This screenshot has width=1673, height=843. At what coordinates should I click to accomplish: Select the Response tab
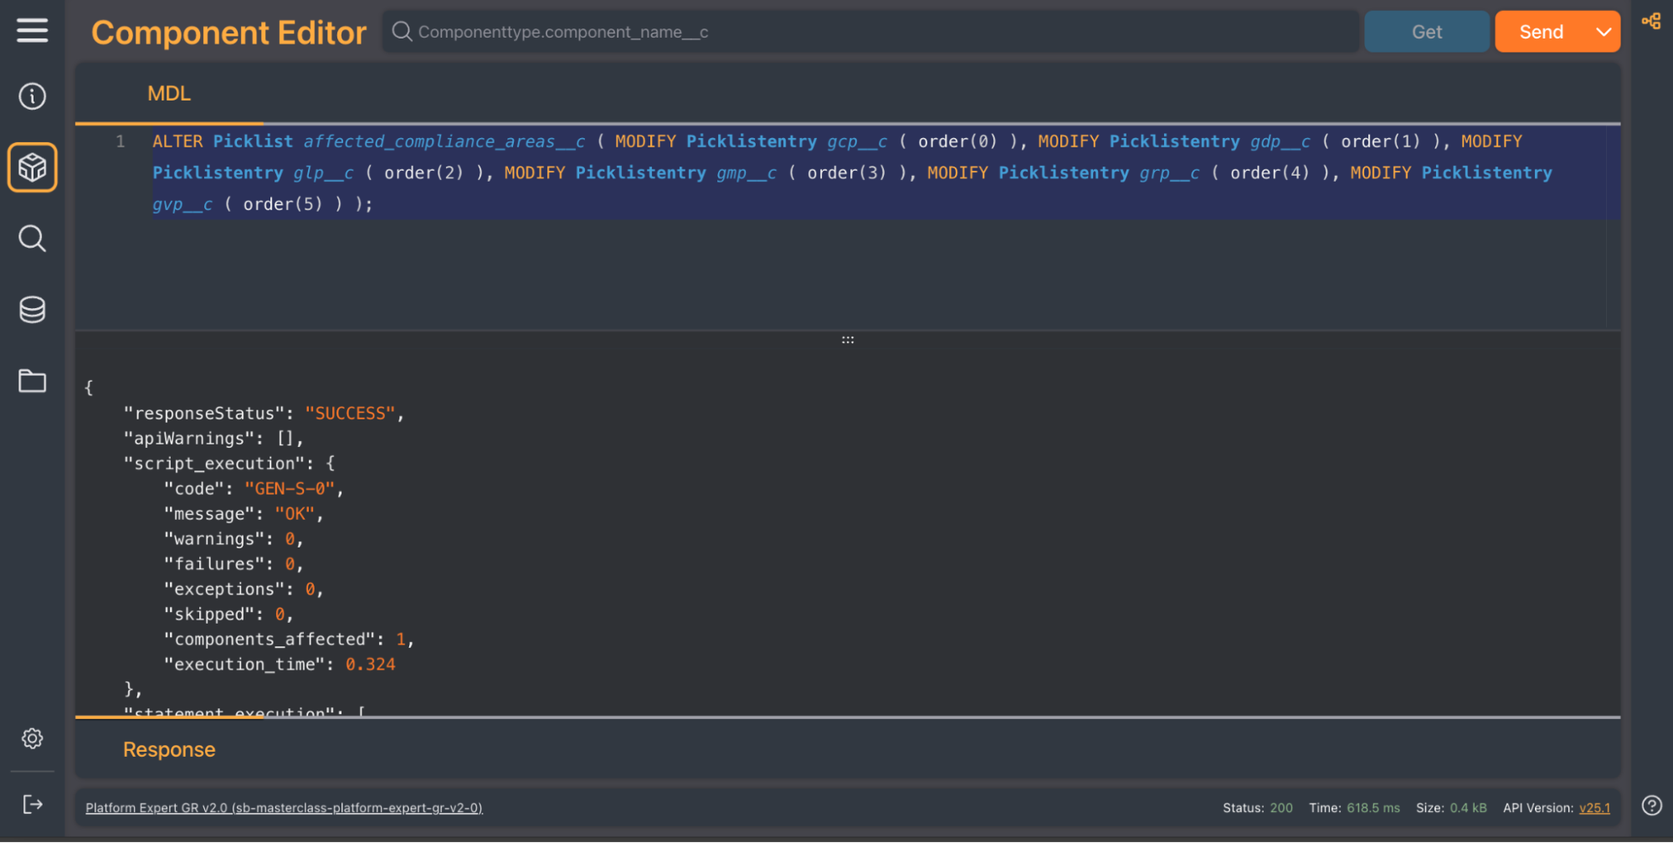point(169,749)
